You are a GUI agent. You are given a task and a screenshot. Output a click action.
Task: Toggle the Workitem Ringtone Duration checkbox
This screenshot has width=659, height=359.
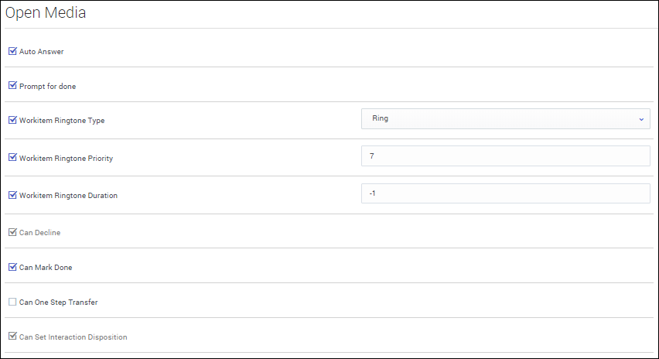click(12, 195)
